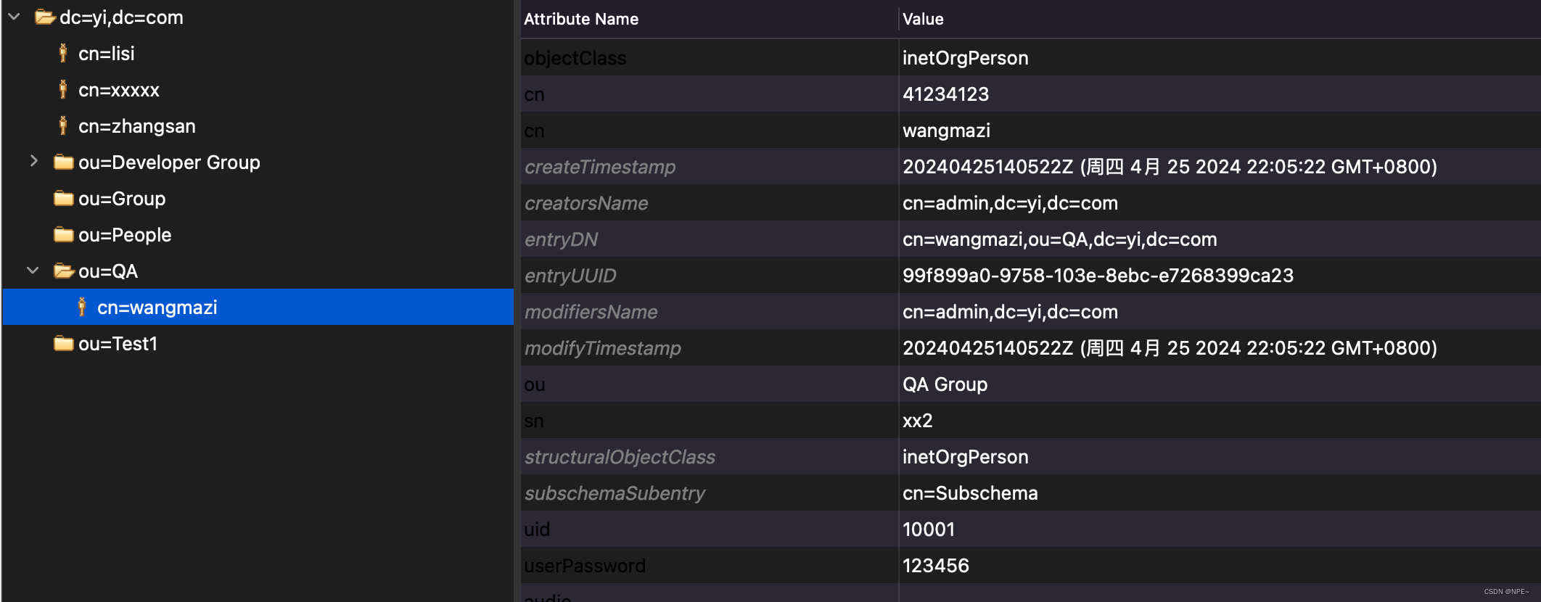Click the ou value QA Group
The width and height of the screenshot is (1541, 602).
[x=945, y=384]
